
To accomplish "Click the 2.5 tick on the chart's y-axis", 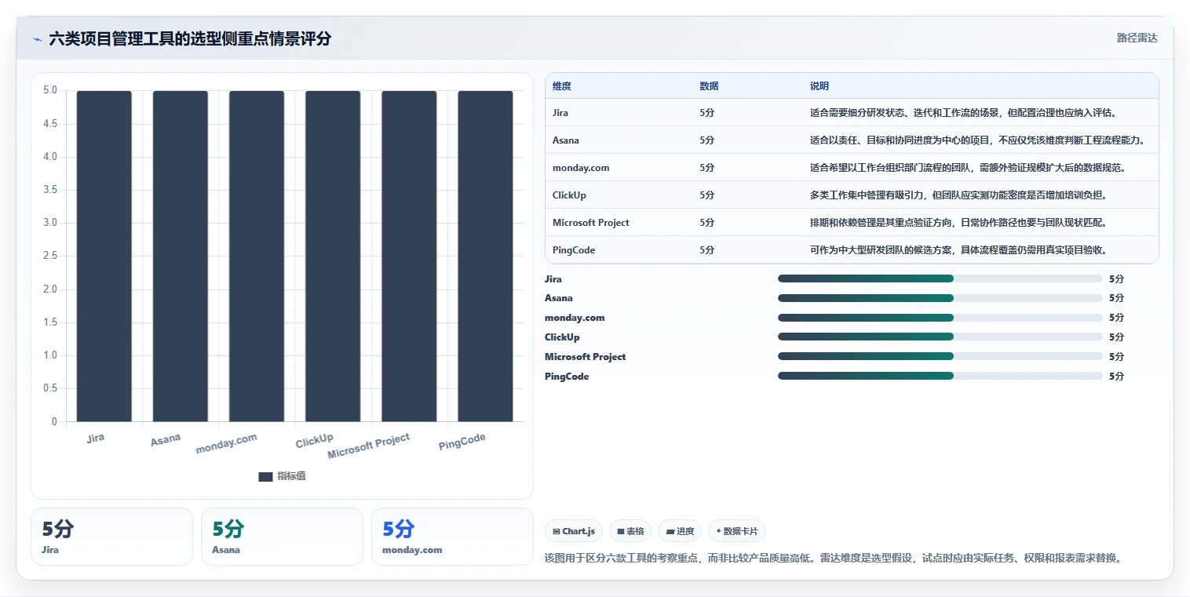I will click(49, 257).
